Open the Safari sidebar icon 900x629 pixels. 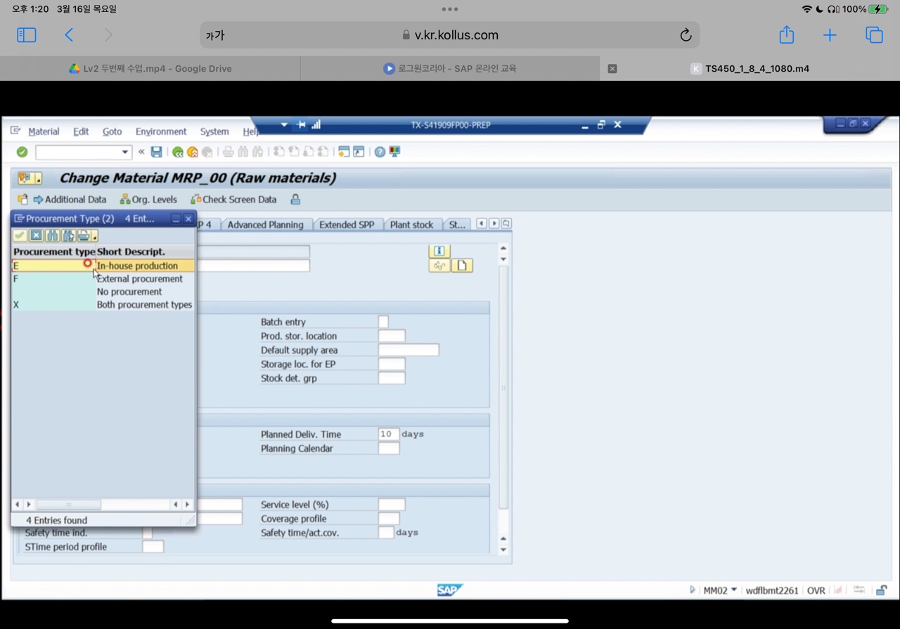point(27,34)
